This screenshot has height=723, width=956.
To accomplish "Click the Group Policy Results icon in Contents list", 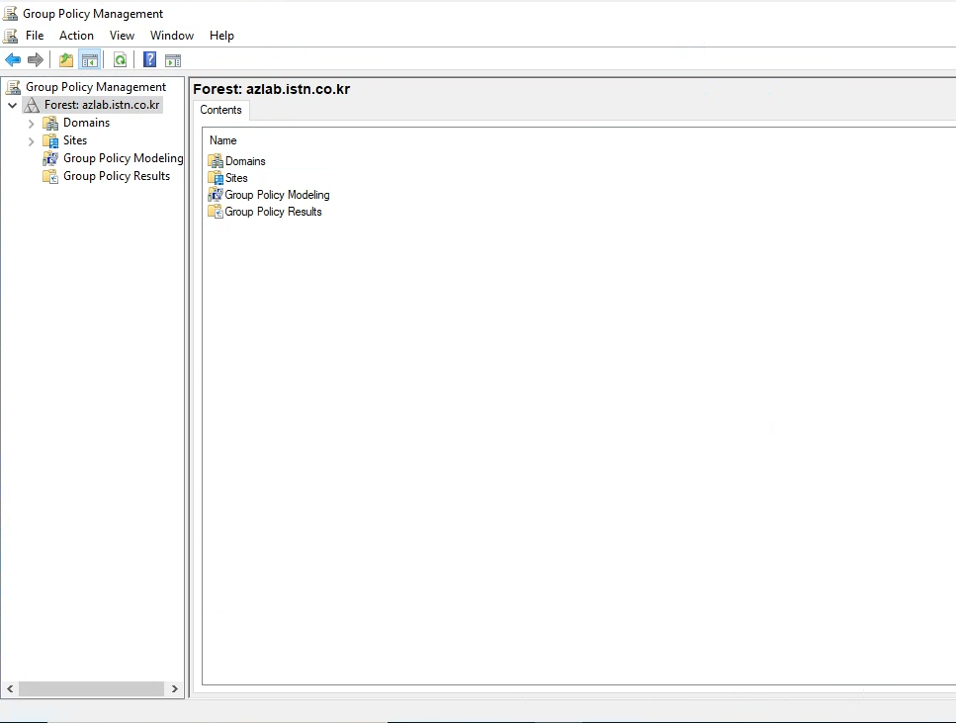I will 216,212.
